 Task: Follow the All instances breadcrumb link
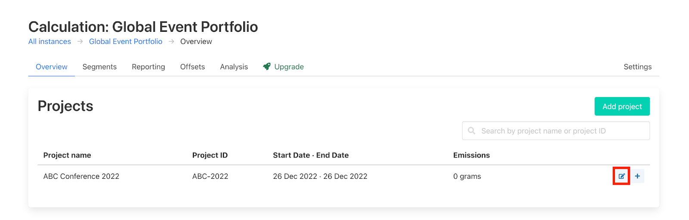pyautogui.click(x=50, y=42)
